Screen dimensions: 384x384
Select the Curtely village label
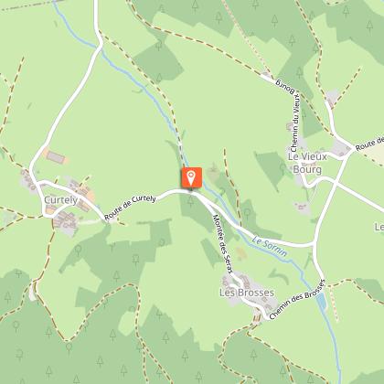[61, 200]
